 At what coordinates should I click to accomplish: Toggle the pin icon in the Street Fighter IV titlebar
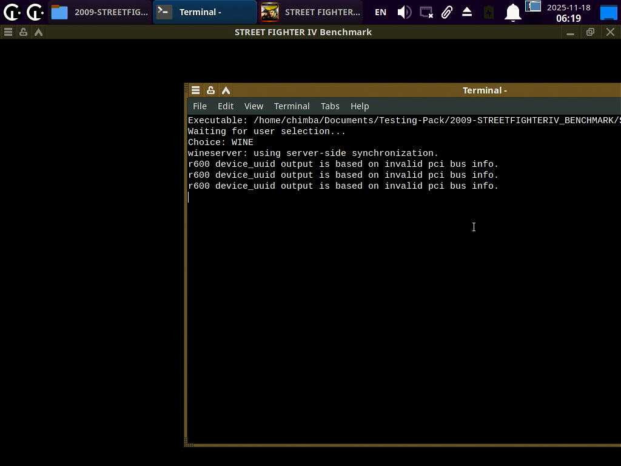pos(23,32)
